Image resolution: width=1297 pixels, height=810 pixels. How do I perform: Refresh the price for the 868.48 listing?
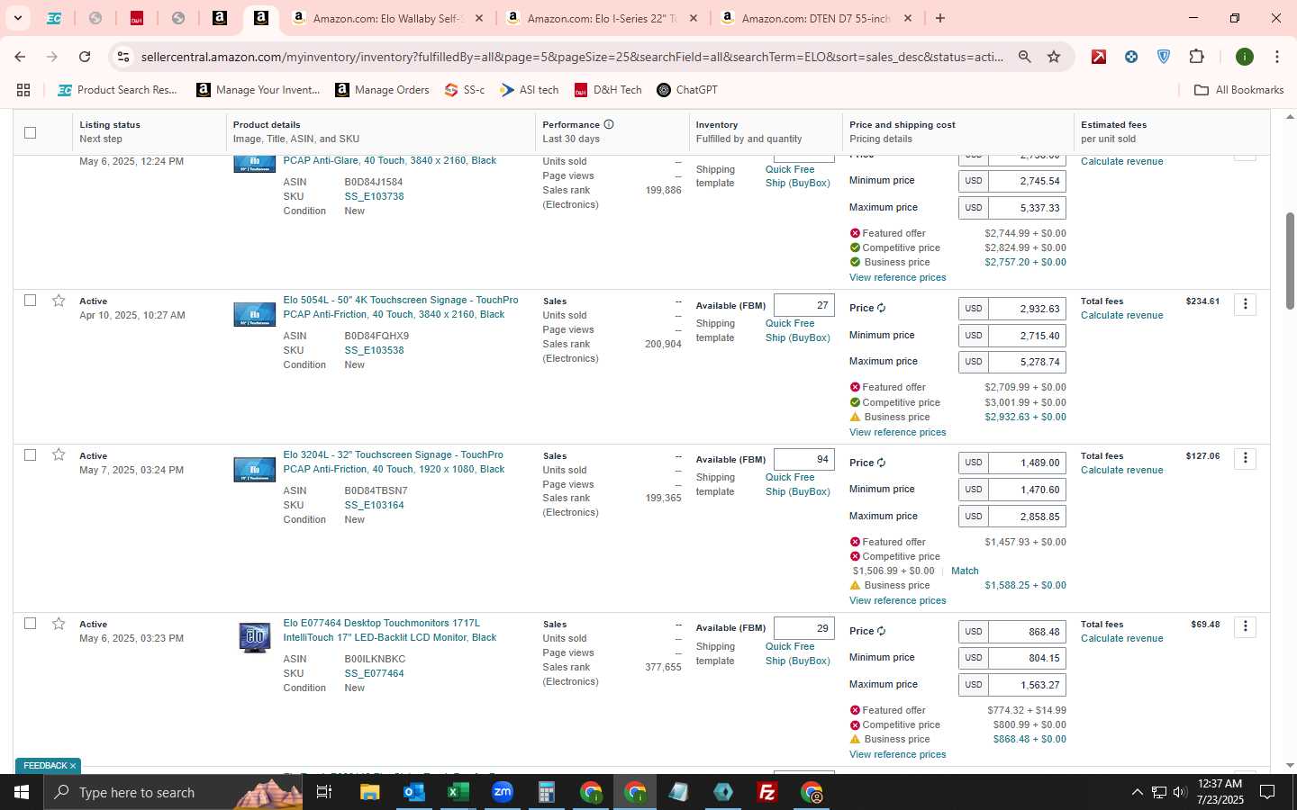tap(882, 631)
